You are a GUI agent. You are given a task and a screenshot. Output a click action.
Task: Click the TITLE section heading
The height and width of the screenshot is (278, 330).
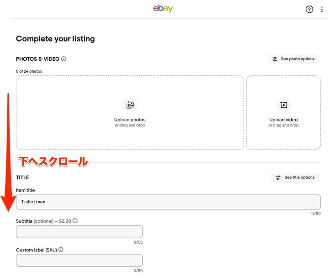(22, 177)
